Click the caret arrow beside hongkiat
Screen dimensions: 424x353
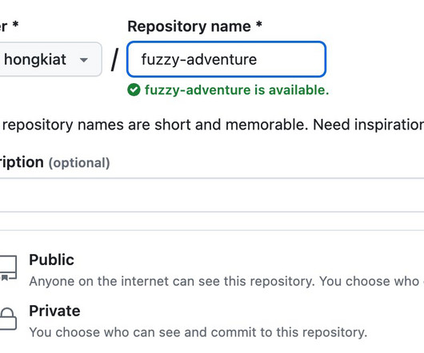(x=84, y=60)
